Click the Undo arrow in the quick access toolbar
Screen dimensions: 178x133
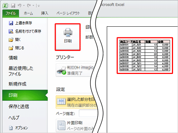point(20,5)
